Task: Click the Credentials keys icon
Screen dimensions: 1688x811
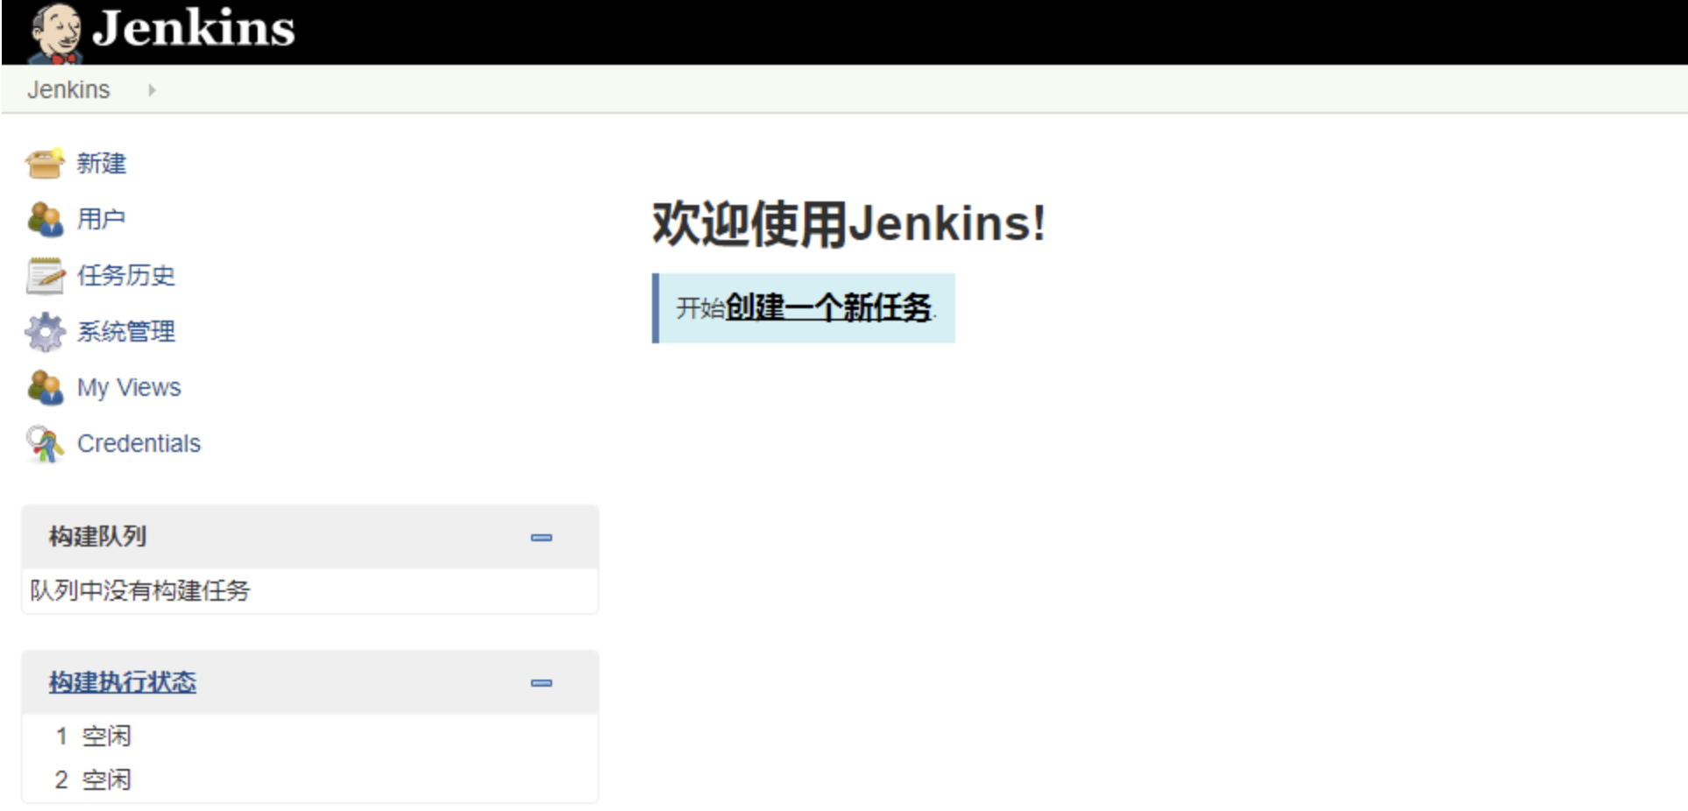Action: point(45,444)
